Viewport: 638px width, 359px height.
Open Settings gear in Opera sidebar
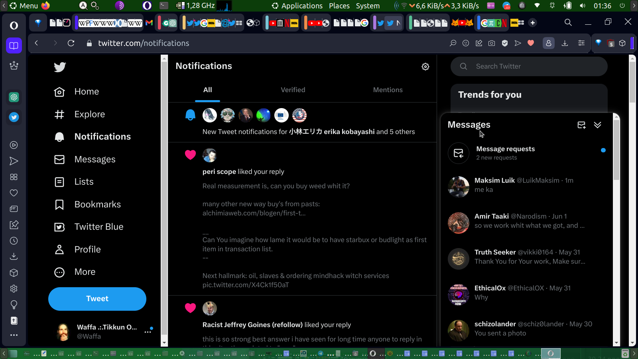point(14,289)
